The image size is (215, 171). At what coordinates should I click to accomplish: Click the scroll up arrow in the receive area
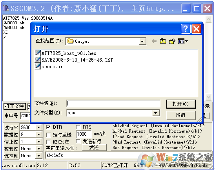click(208, 19)
